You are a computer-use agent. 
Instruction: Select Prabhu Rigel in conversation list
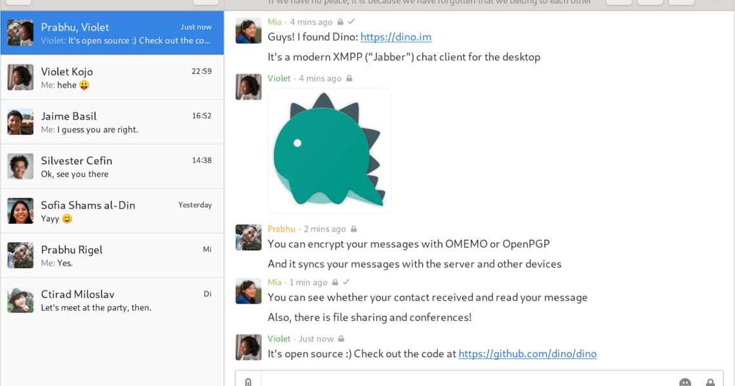pyautogui.click(x=112, y=255)
